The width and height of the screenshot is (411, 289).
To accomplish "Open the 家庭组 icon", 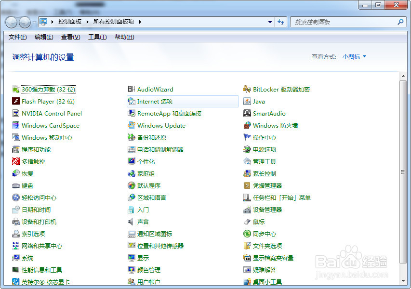I will [132, 174].
